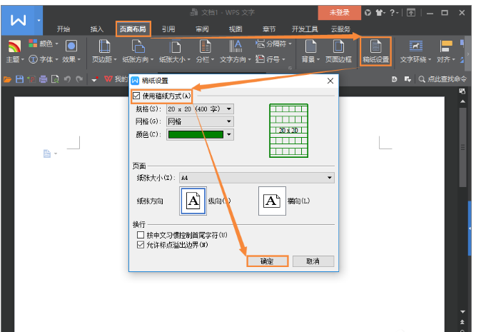
Task: Click the 背景 page background icon
Action: [x=310, y=46]
